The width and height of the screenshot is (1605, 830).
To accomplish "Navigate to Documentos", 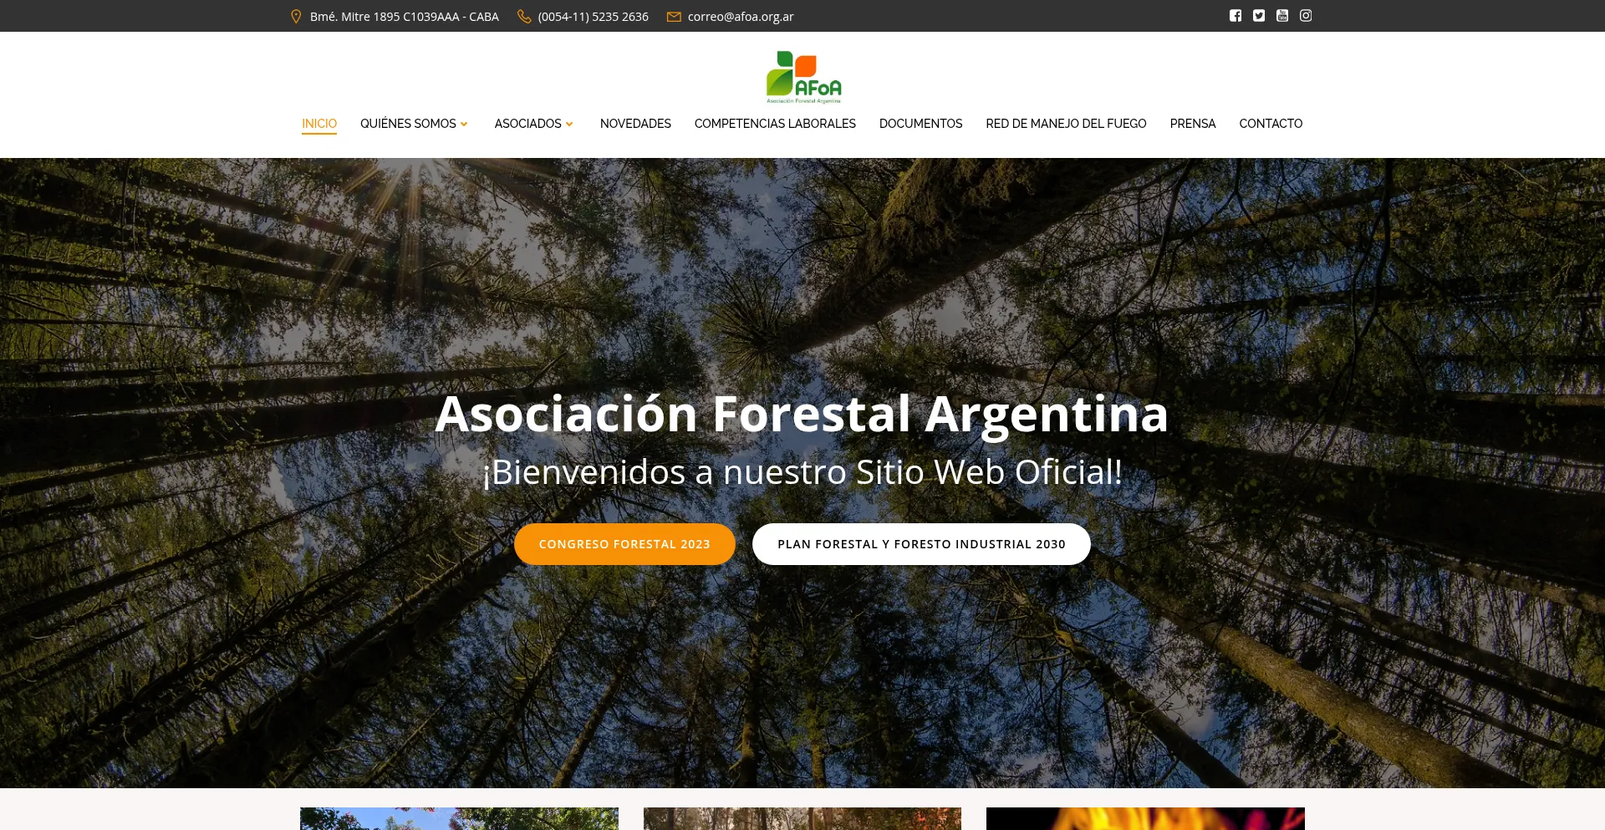I will click(920, 124).
